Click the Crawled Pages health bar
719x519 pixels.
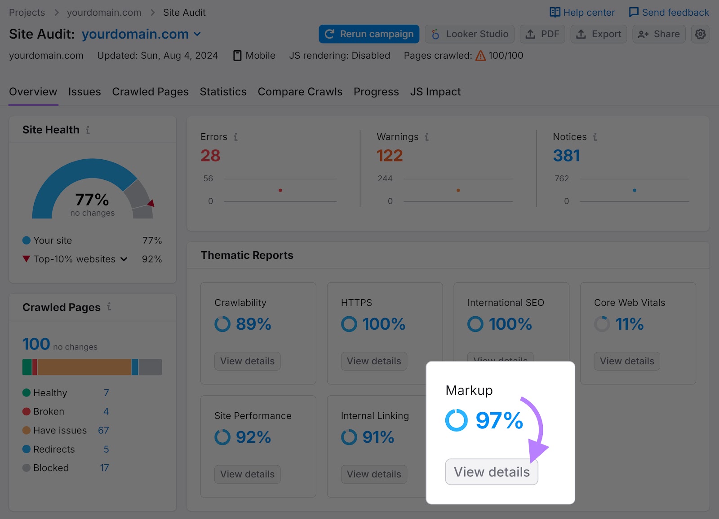click(x=92, y=366)
